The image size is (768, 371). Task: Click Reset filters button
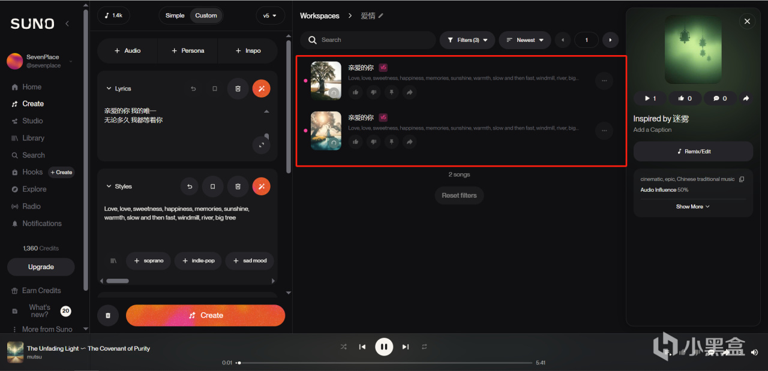point(459,195)
